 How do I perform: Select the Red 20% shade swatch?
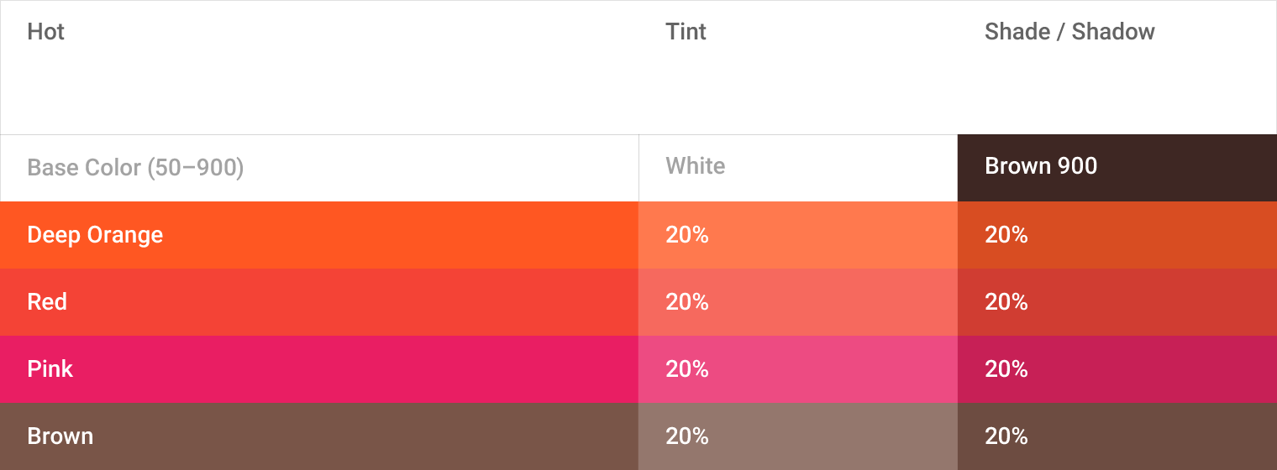pos(1117,302)
